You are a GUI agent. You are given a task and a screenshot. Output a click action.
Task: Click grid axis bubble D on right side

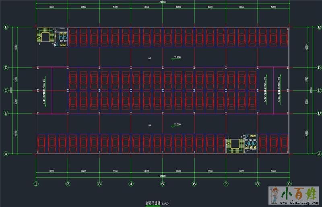[319, 67]
